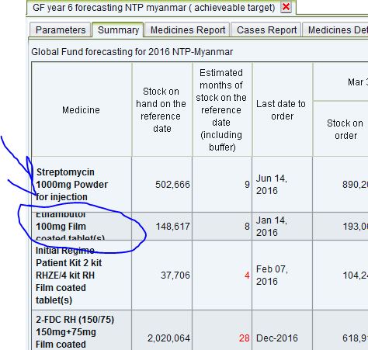Click the Feb 07, 2016 order date
The width and height of the screenshot is (368, 350).
click(x=272, y=275)
